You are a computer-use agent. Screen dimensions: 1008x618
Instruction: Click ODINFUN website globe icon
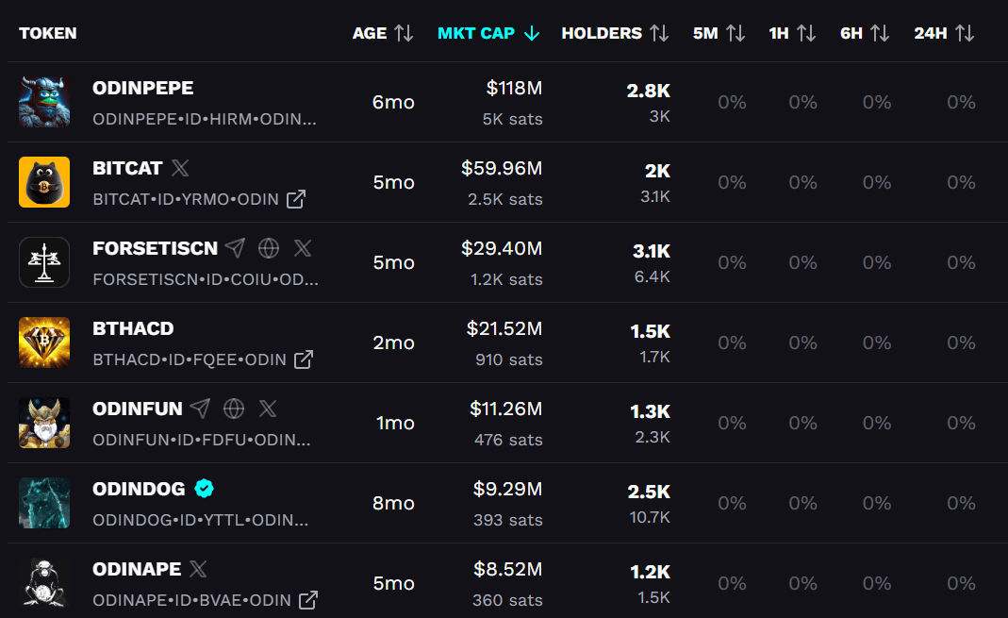[x=234, y=408]
